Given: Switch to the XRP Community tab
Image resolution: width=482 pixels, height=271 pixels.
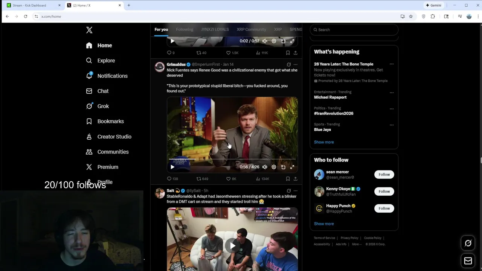Looking at the screenshot, I should tap(251, 29).
